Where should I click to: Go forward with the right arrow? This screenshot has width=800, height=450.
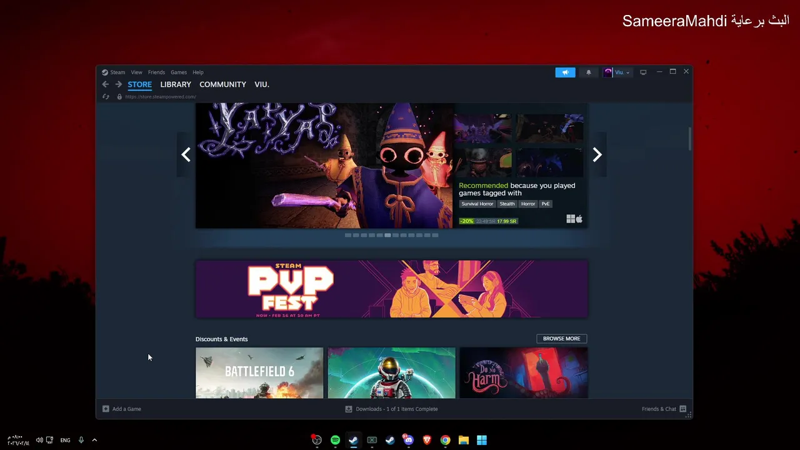pos(118,84)
